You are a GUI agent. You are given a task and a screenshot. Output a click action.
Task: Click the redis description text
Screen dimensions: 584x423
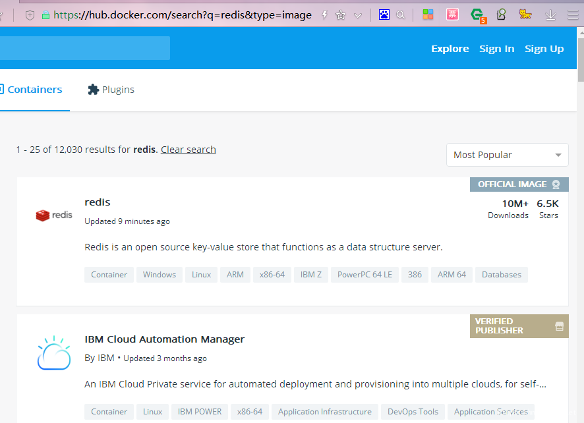tap(264, 247)
